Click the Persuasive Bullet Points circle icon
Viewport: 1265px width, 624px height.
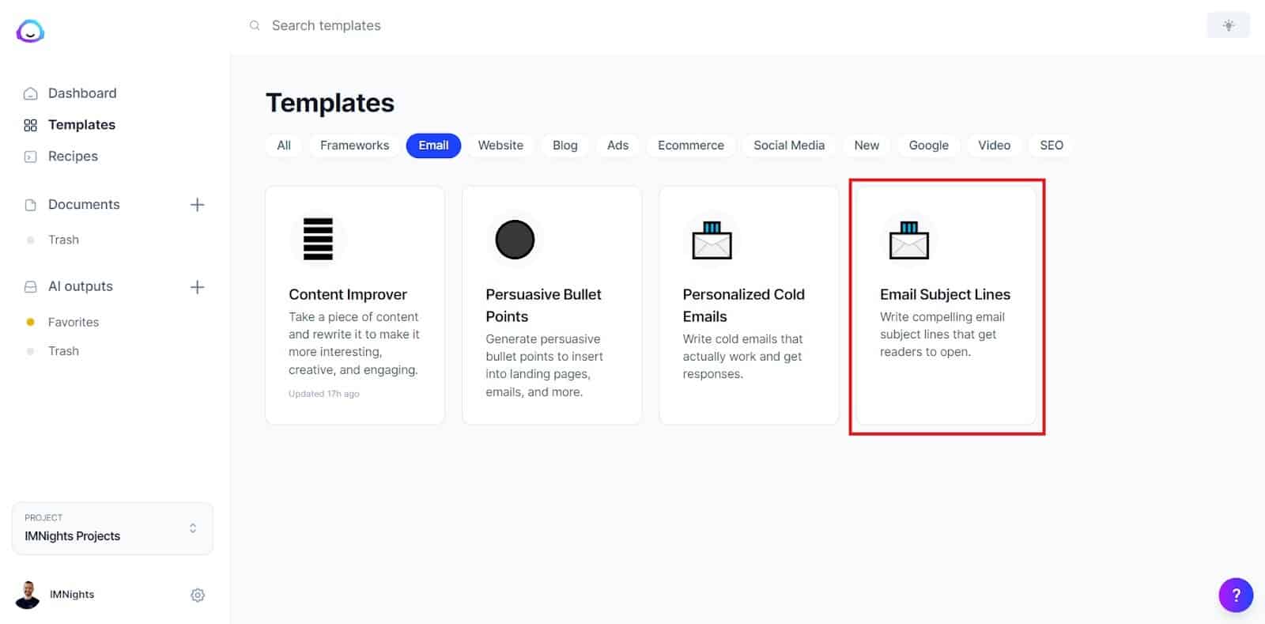[515, 239]
